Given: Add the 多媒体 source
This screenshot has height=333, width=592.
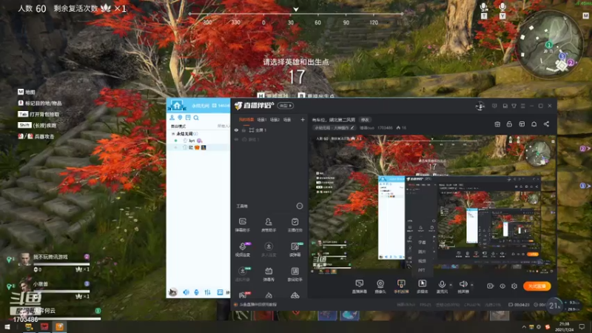Looking at the screenshot, I should coord(422,286).
